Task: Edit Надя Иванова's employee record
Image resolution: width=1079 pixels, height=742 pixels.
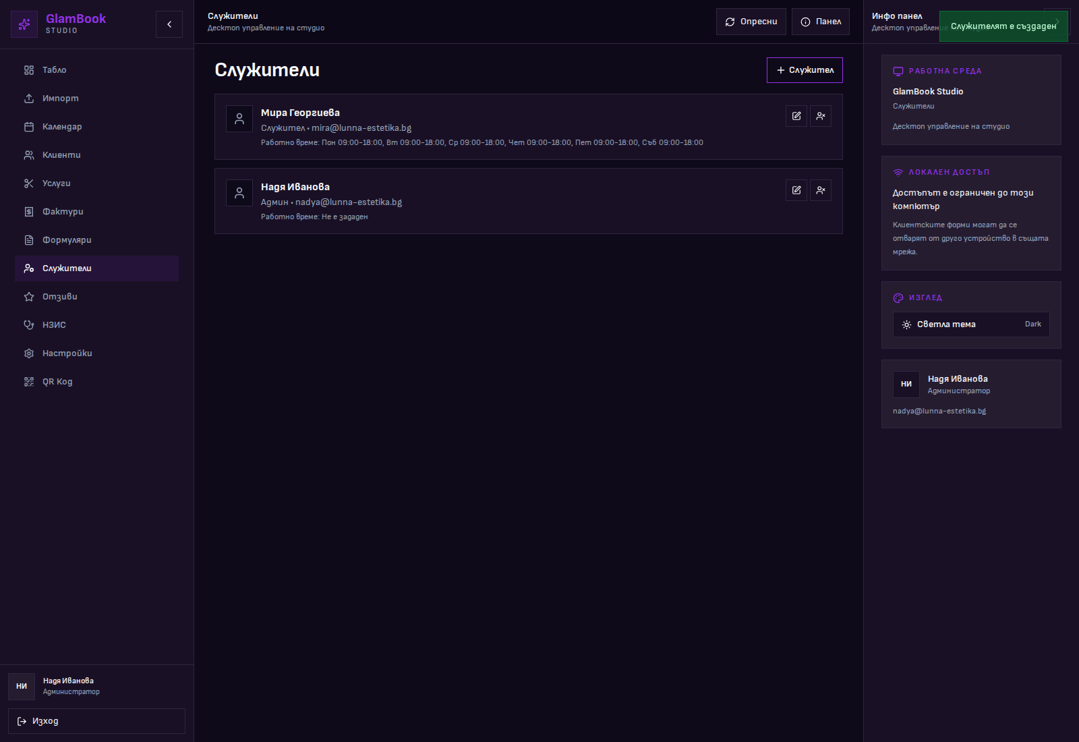Action: click(x=796, y=190)
